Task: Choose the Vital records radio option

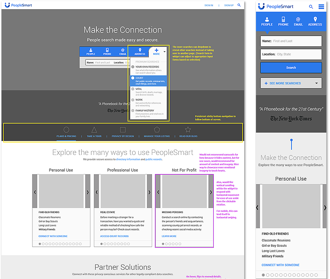Action: point(133,89)
